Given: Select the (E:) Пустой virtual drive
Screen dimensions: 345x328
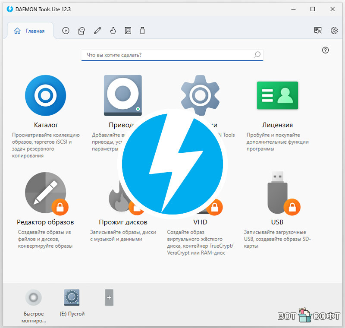Looking at the screenshot, I should tap(72, 298).
